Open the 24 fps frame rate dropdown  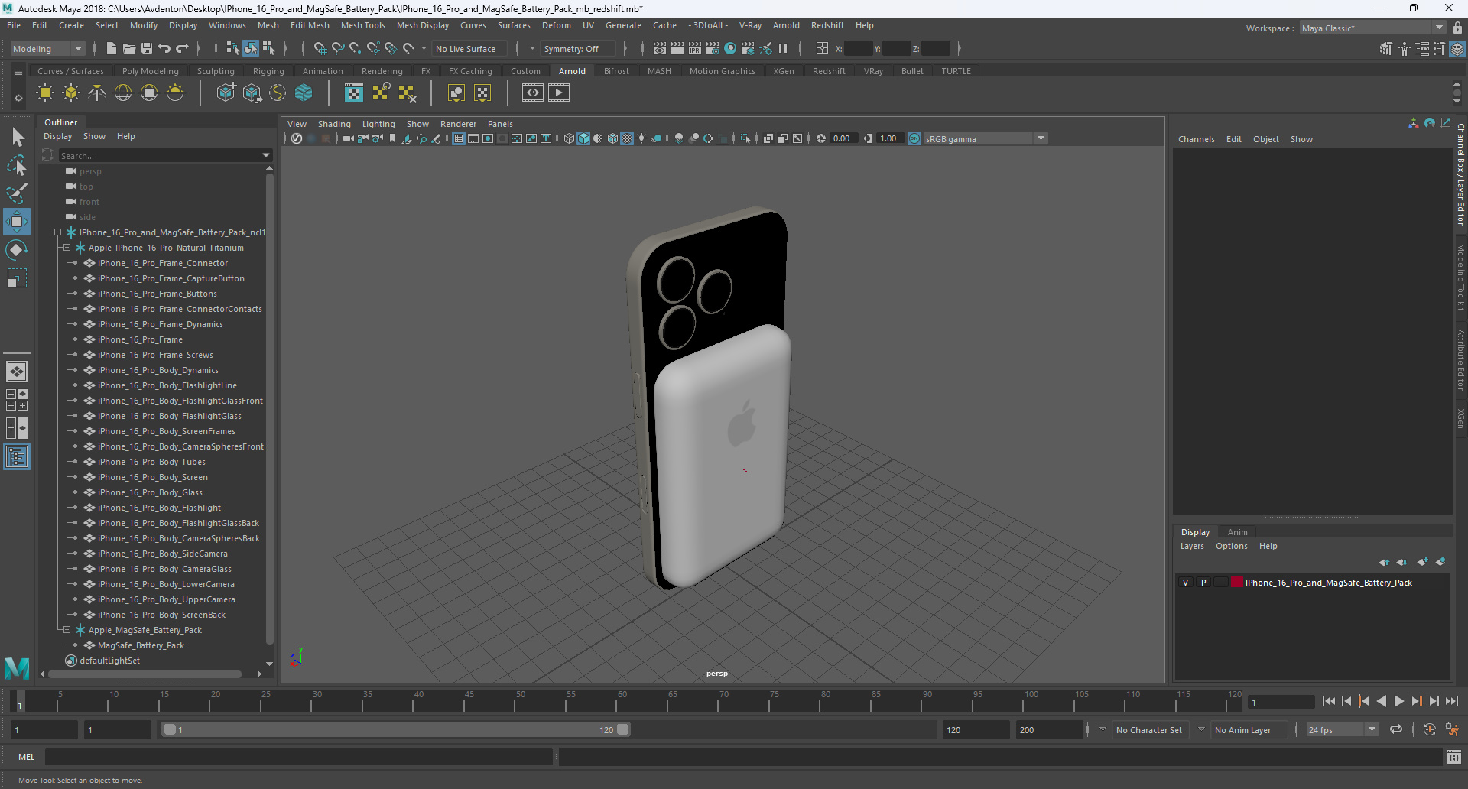[1342, 730]
